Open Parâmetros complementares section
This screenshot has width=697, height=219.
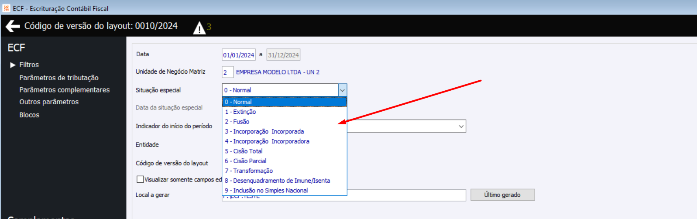pyautogui.click(x=65, y=90)
